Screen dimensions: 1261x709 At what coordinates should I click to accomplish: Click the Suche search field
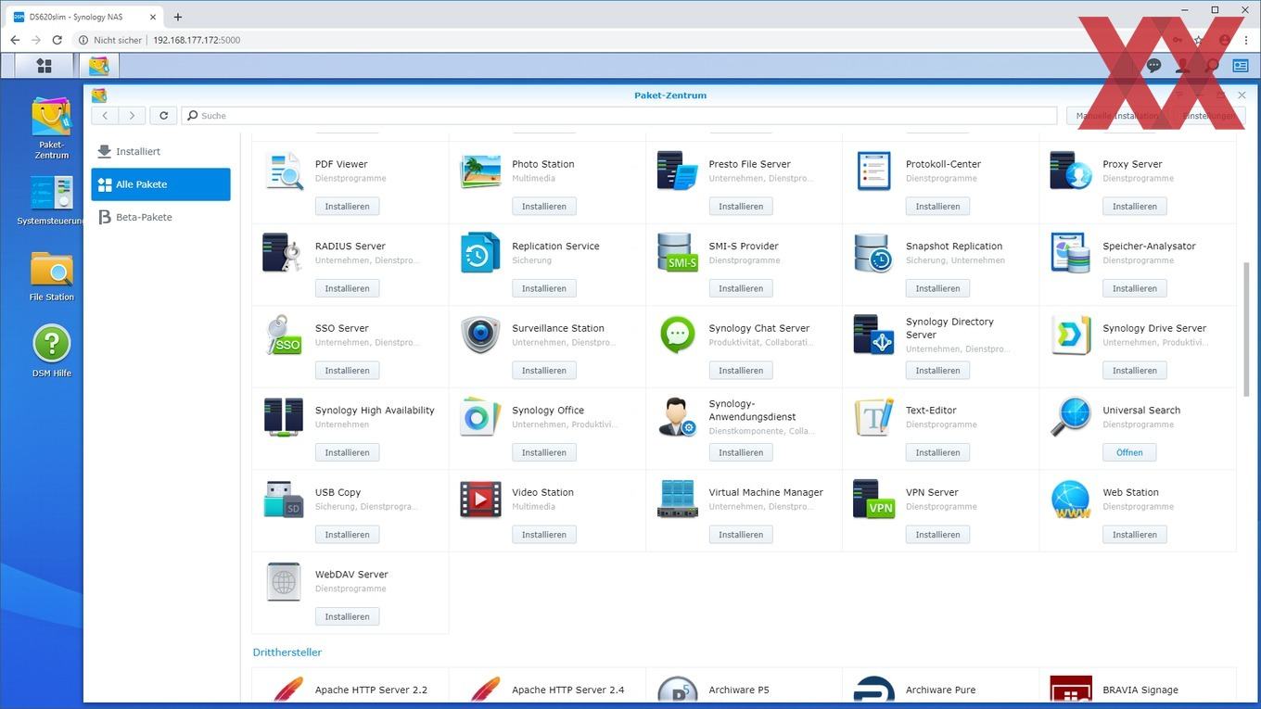pyautogui.click(x=618, y=116)
